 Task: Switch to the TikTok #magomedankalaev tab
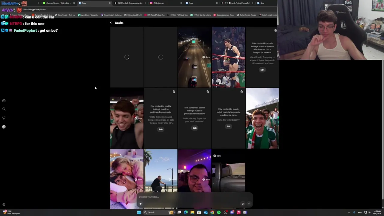[x=130, y=3]
